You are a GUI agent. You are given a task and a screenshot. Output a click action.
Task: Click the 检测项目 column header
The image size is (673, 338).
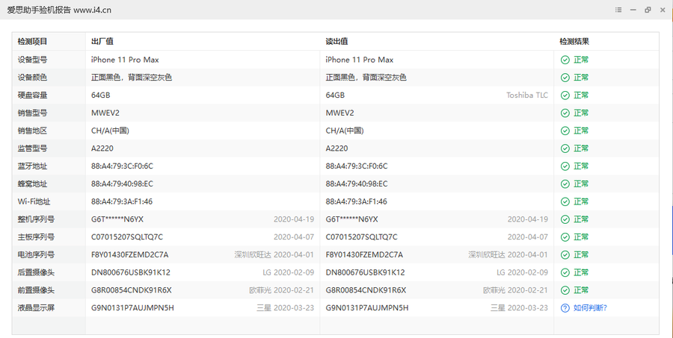32,42
